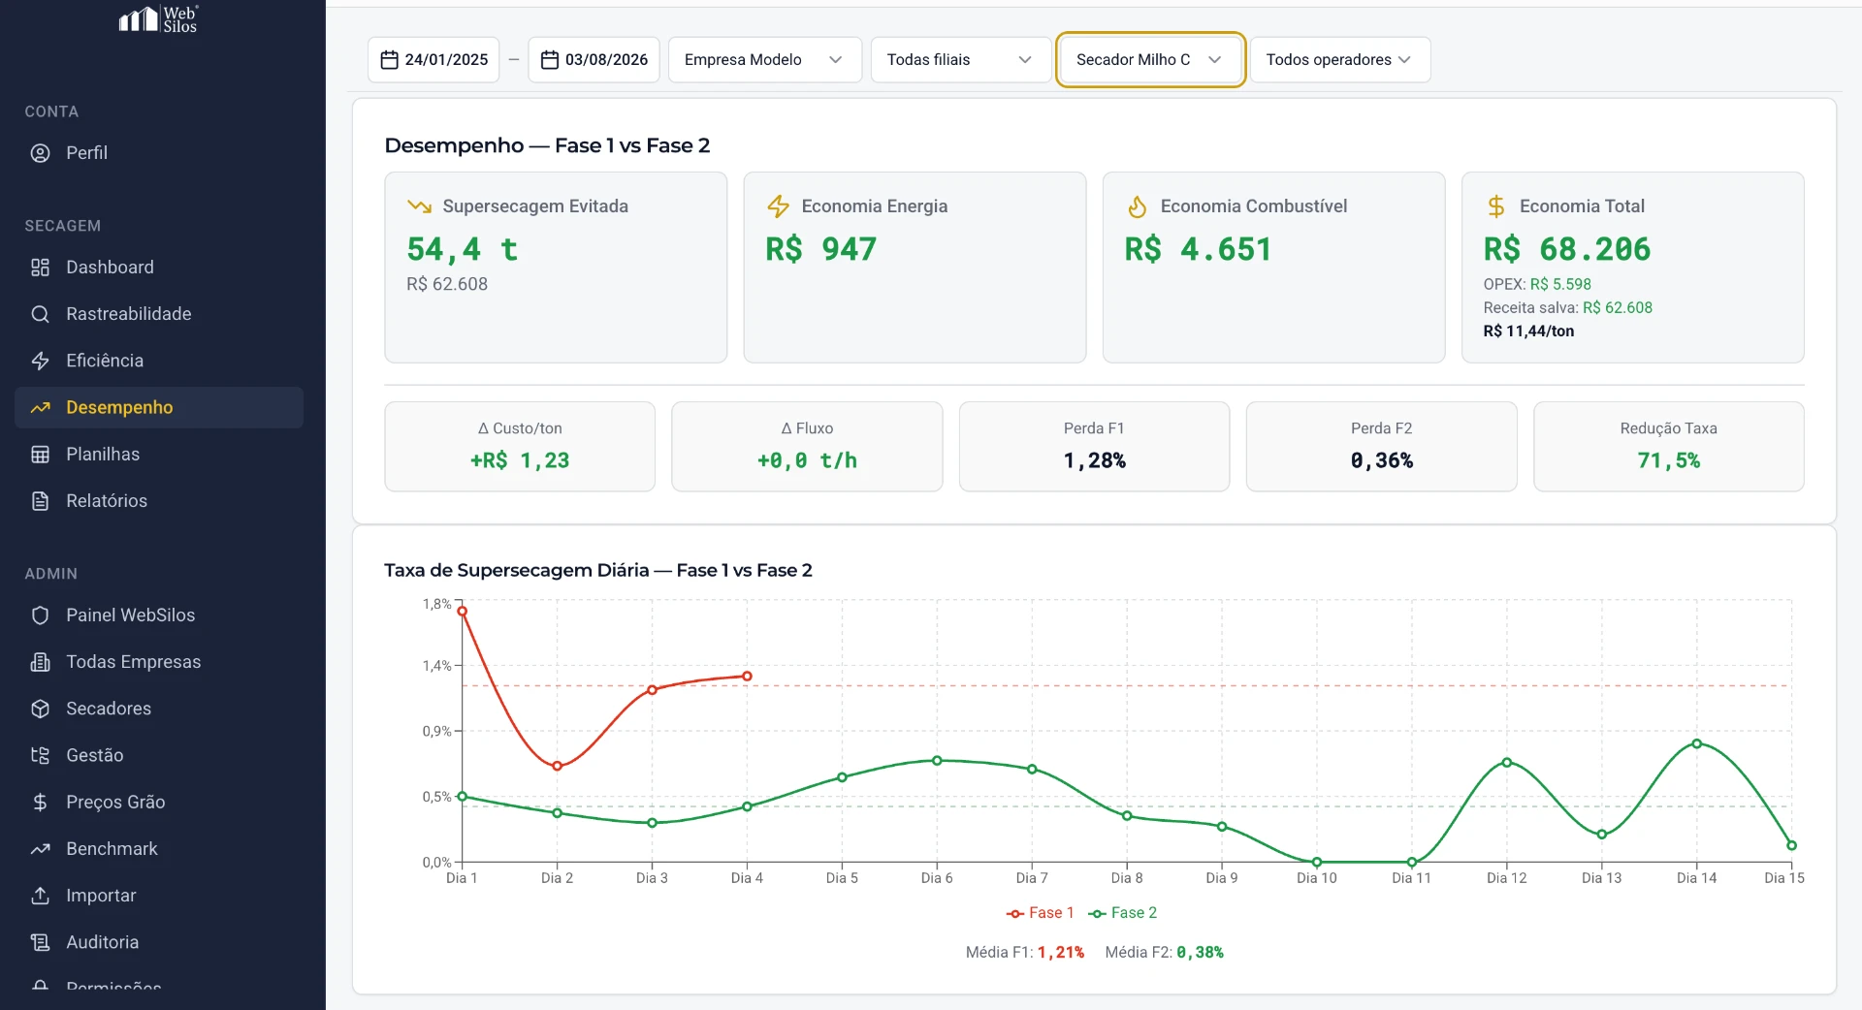The height and width of the screenshot is (1010, 1862).
Task: Click the Perfil user icon
Action: pyautogui.click(x=40, y=153)
